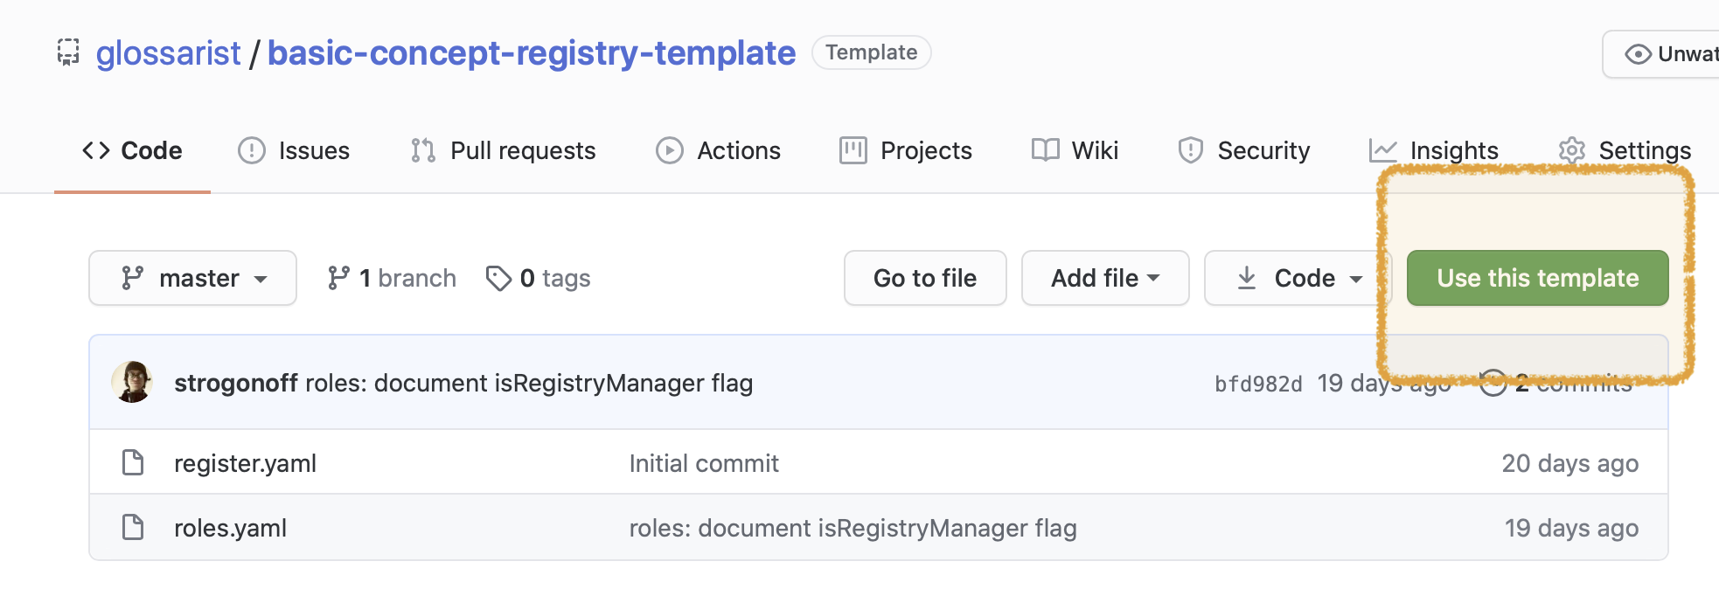Open Initial commit message link
Image resolution: width=1719 pixels, height=589 pixels.
tap(704, 463)
